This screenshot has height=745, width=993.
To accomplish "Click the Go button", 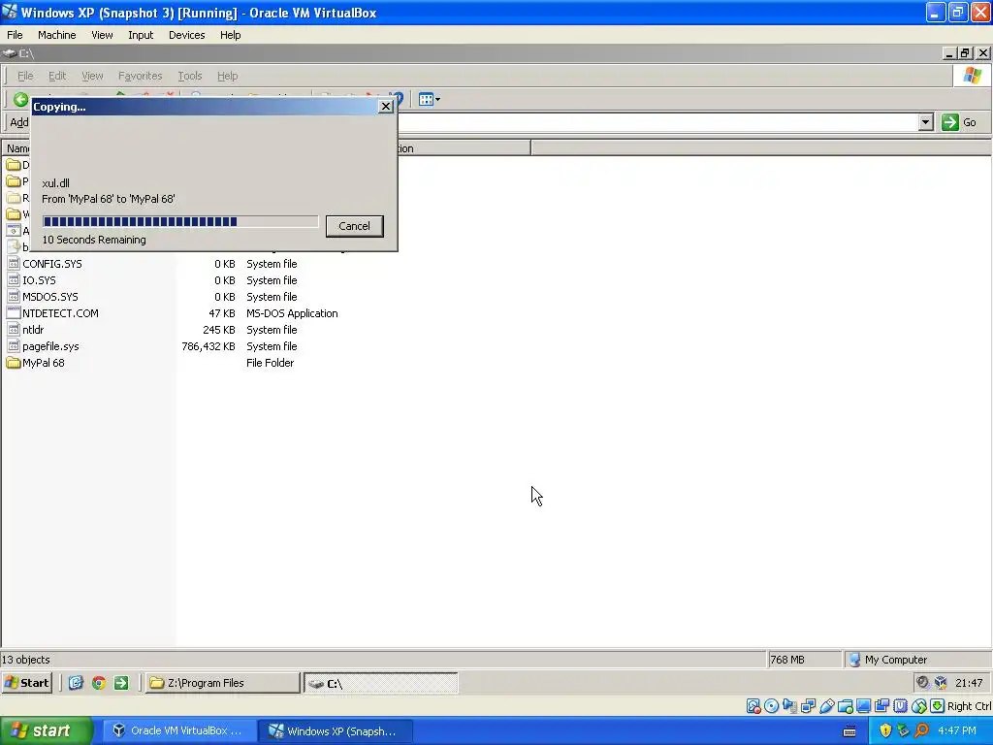I will (x=959, y=122).
